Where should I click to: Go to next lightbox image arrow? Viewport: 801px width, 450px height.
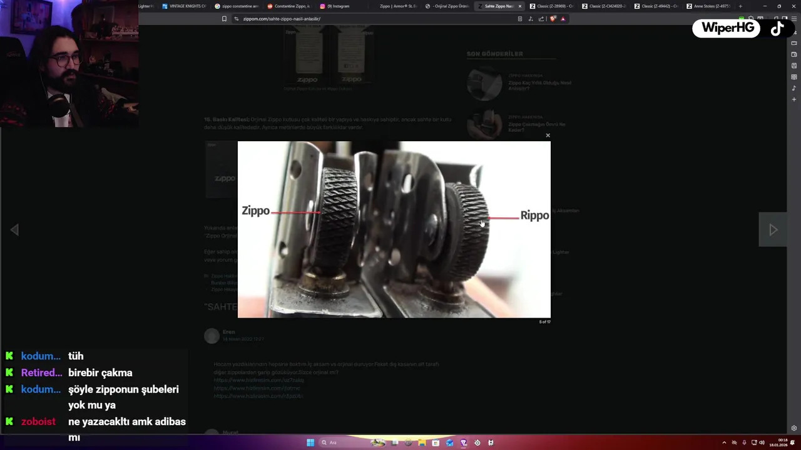773,230
